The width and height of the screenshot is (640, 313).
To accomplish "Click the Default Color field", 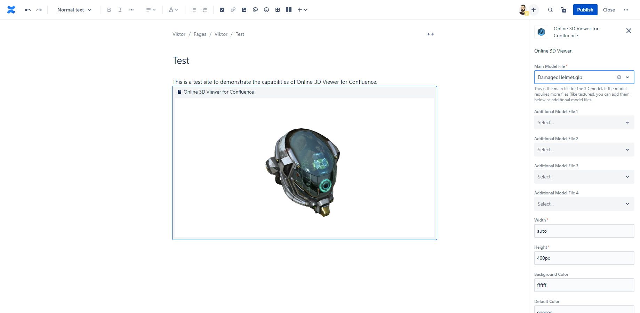I will click(x=584, y=310).
